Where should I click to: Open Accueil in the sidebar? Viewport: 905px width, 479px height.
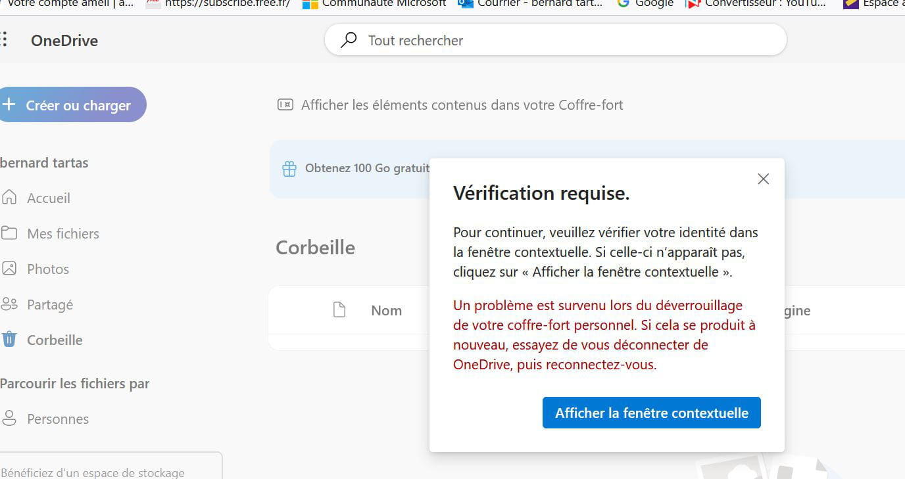point(48,198)
